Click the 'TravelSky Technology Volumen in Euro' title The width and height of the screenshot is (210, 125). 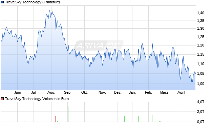37,99
